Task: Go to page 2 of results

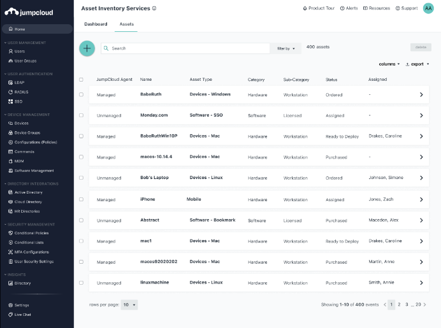Action: click(399, 305)
